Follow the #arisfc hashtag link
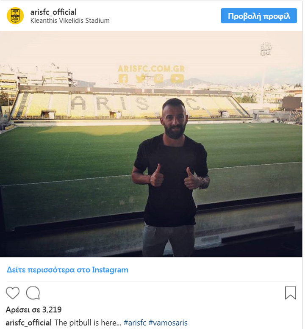The height and width of the screenshot is (329, 305). [135, 323]
